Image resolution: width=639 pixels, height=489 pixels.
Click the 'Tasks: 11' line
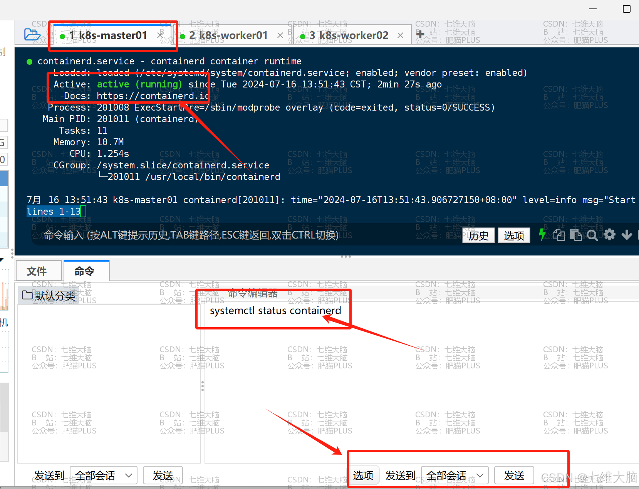pyautogui.click(x=83, y=131)
